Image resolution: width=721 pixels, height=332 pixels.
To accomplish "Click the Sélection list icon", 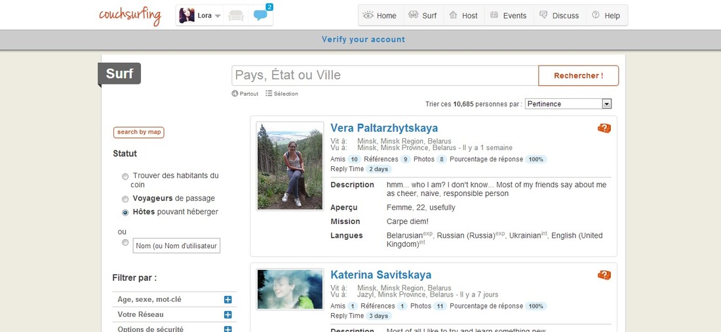I will pos(269,94).
